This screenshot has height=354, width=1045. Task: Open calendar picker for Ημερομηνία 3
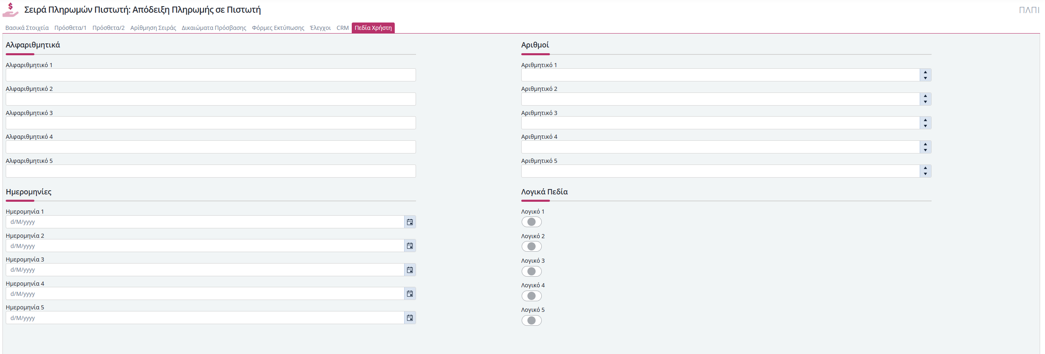click(x=410, y=270)
